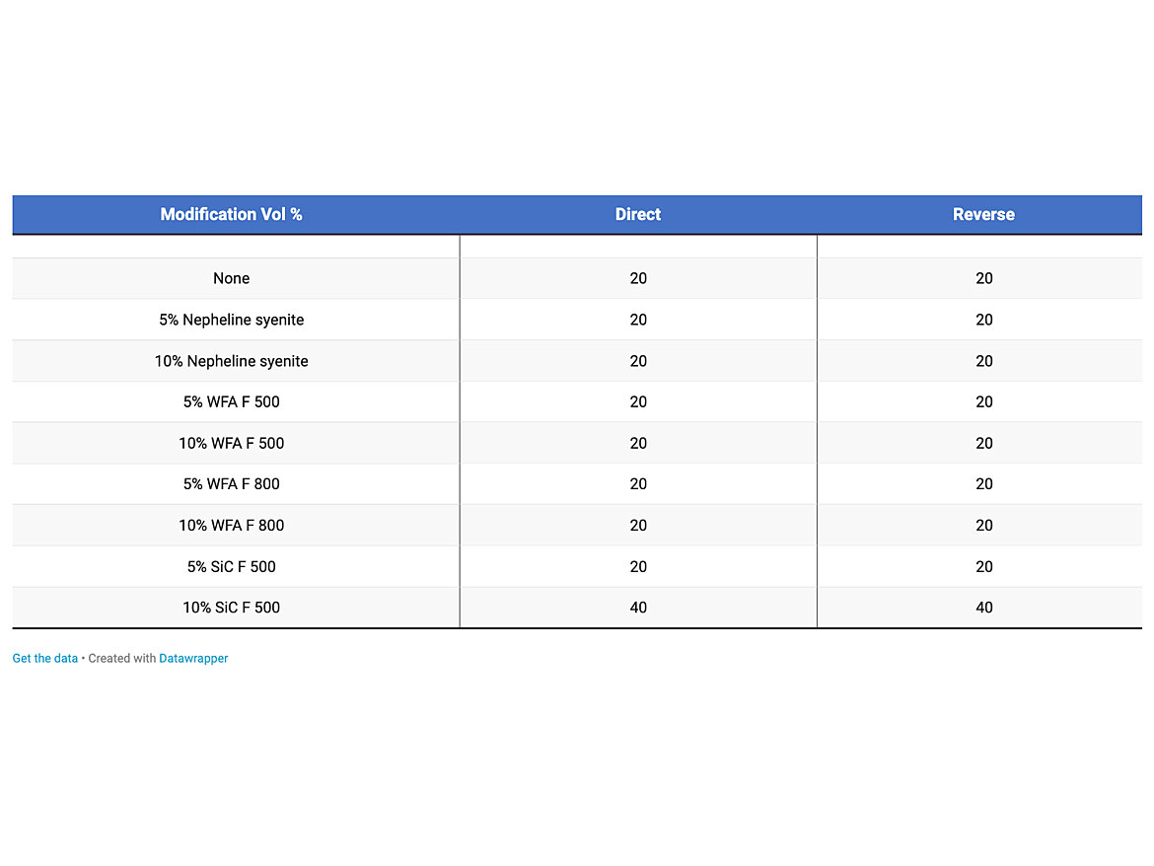Select the "Reverse" column header
Image resolution: width=1154 pixels, height=866 pixels.
point(982,215)
